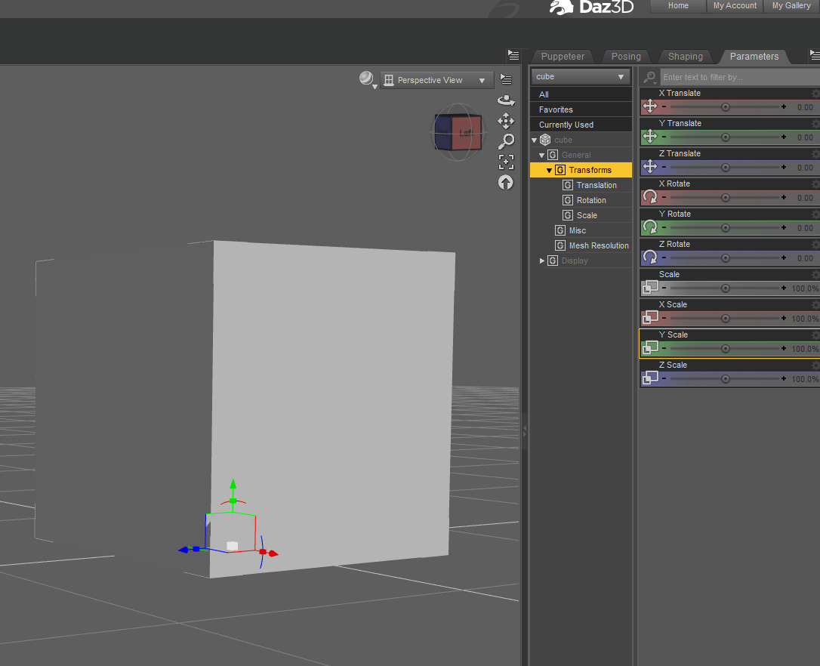Click the view cube in viewport

pos(458,133)
